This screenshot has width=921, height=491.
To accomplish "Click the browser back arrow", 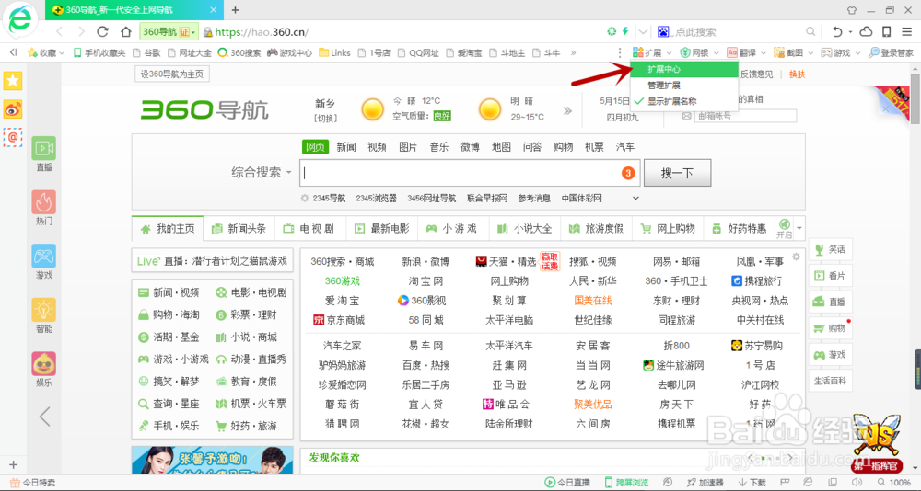I will (x=59, y=31).
